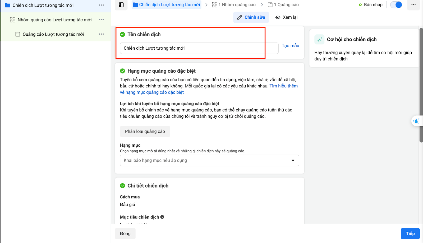Focus the campaign name input field

click(x=199, y=48)
